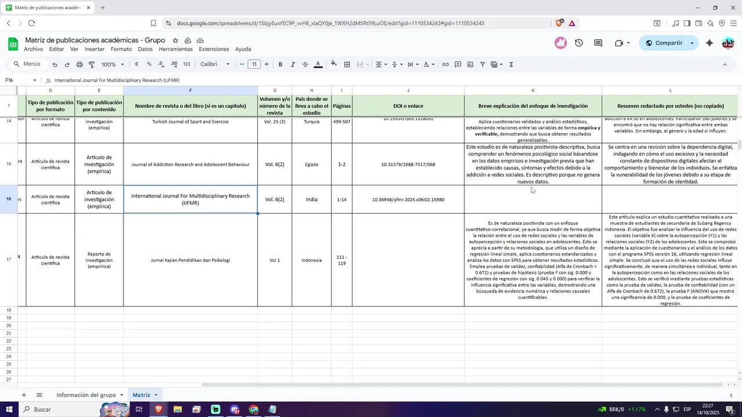The height and width of the screenshot is (417, 742).
Task: Open the Herramientas menu
Action: [x=176, y=49]
